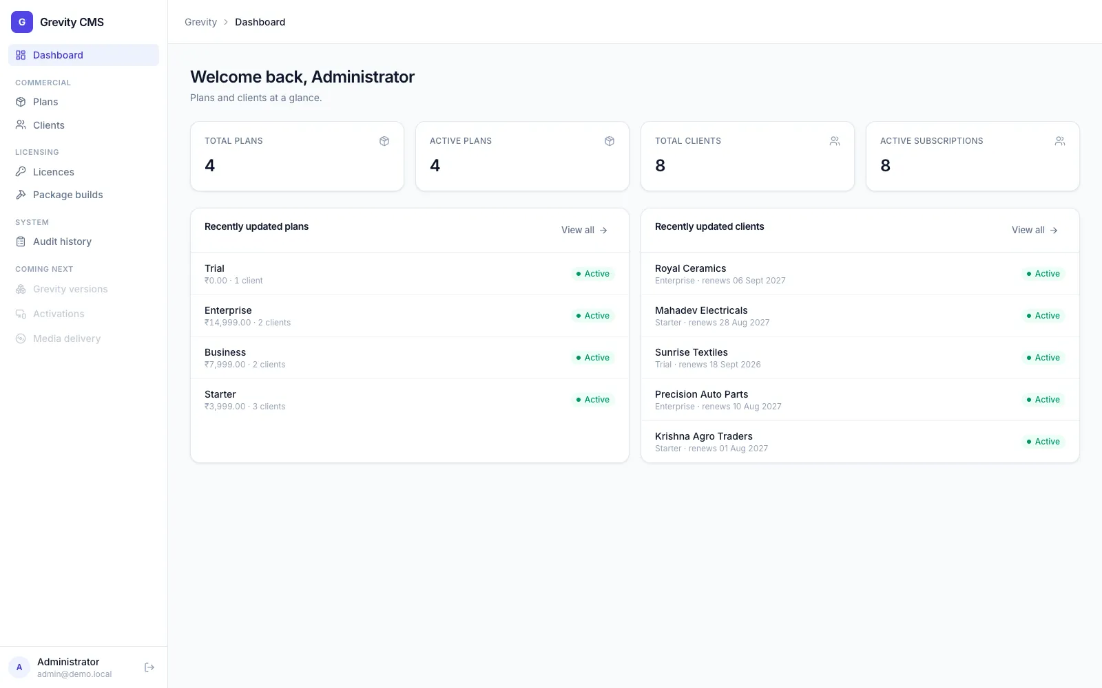Click Active badge on Trial plan

click(x=592, y=274)
